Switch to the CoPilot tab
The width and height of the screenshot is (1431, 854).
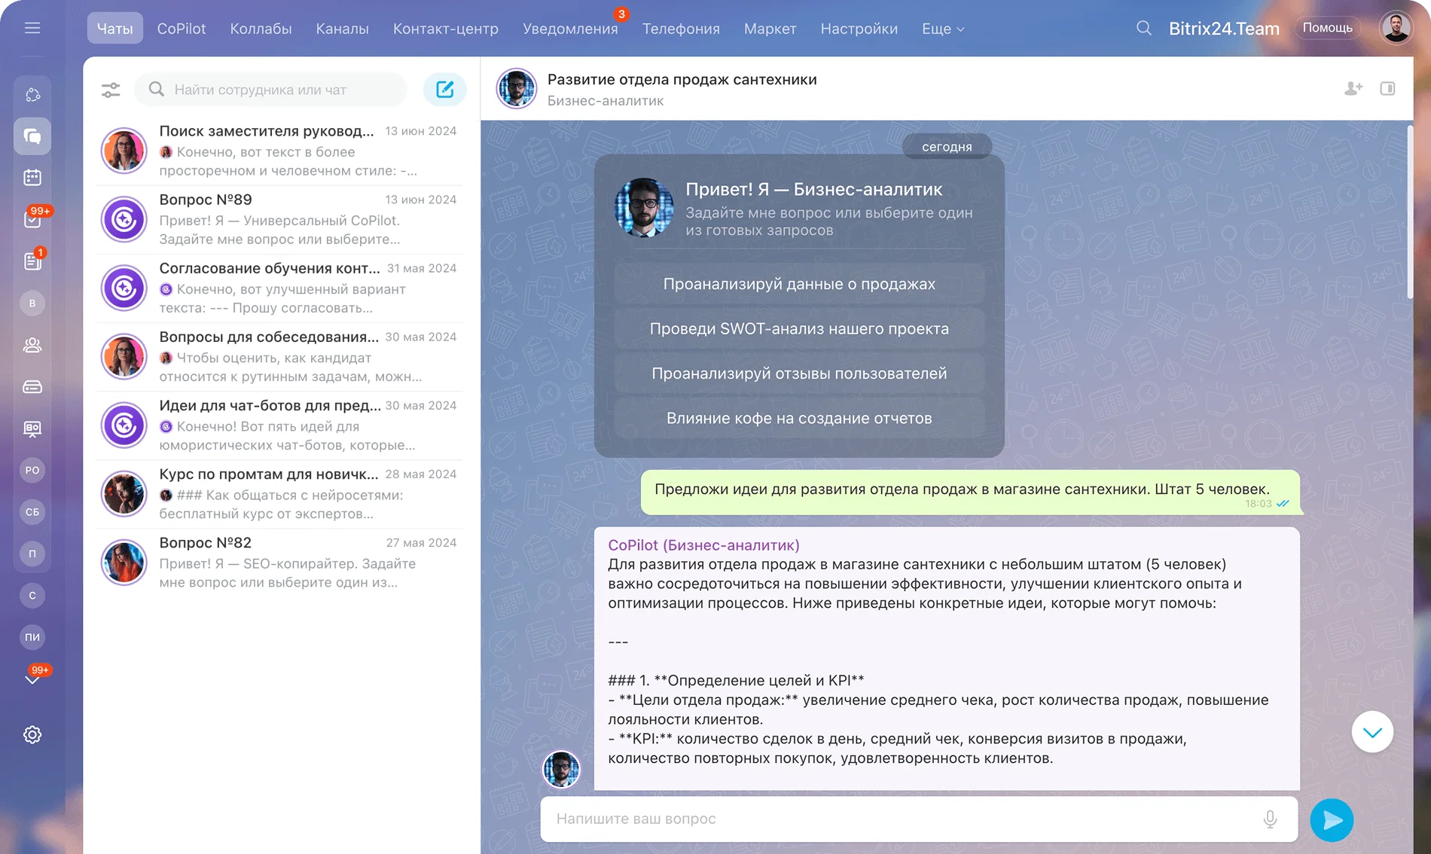tap(181, 29)
